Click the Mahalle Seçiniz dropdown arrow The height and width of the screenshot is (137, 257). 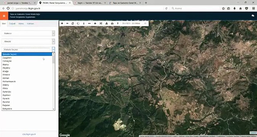click(x=53, y=49)
